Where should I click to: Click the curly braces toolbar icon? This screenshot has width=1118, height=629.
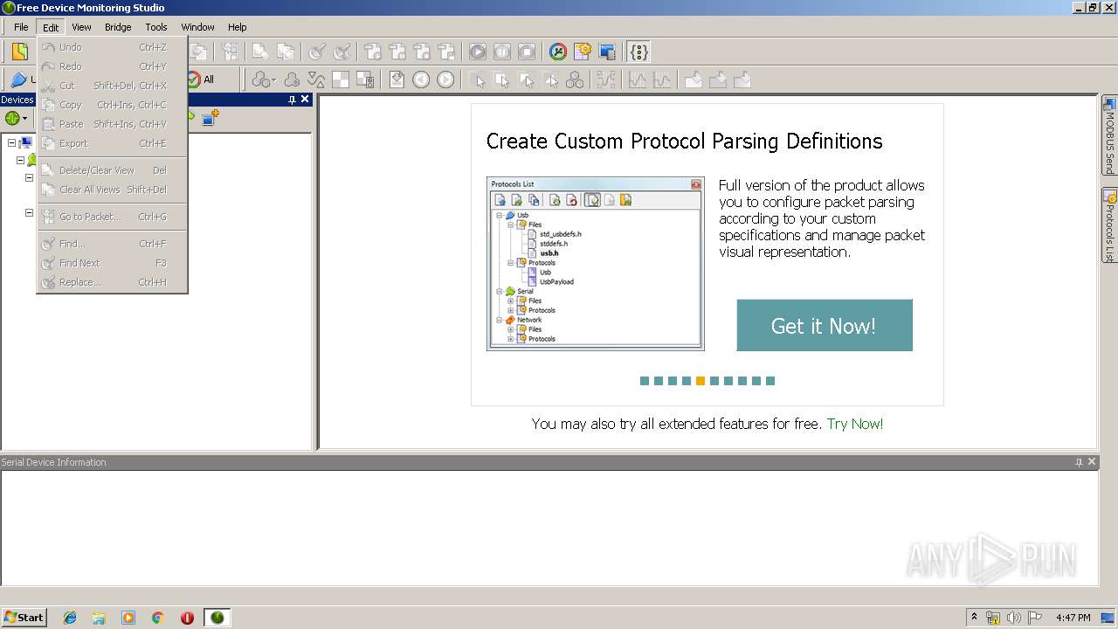tap(638, 52)
